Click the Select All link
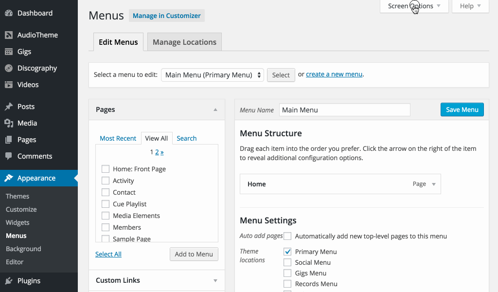Image resolution: width=498 pixels, height=292 pixels. click(x=108, y=254)
